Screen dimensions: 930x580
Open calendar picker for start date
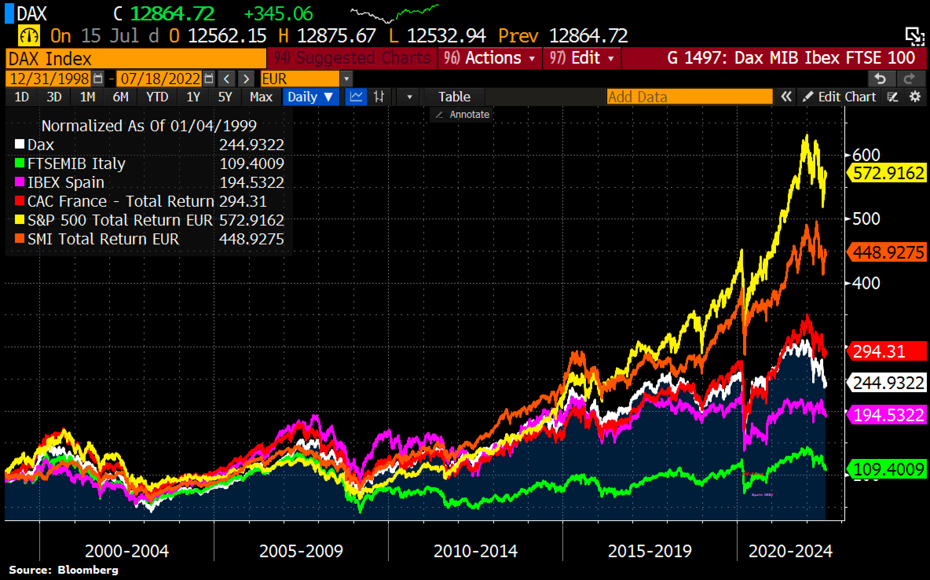pyautogui.click(x=98, y=79)
